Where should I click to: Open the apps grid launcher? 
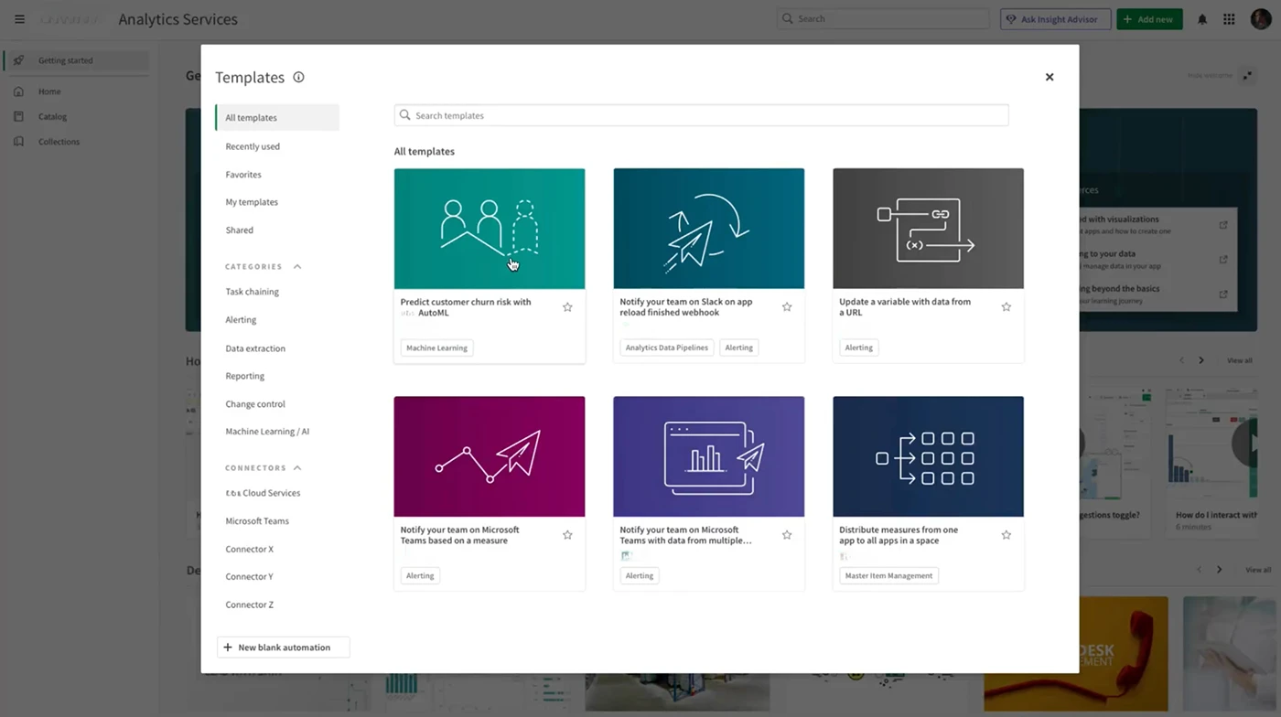[1229, 19]
